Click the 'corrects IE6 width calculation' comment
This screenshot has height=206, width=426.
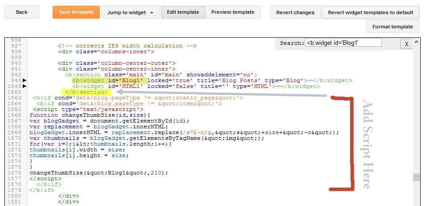click(127, 46)
